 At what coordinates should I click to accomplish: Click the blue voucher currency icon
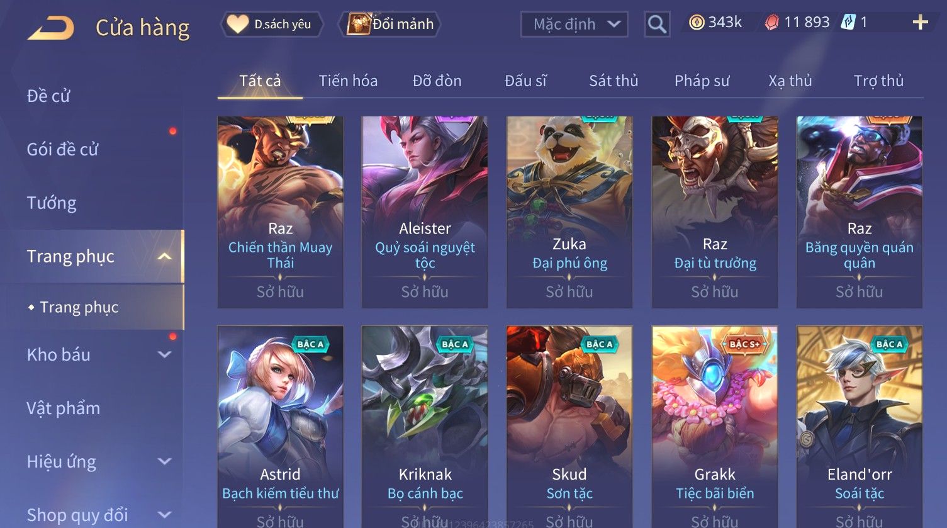click(848, 23)
